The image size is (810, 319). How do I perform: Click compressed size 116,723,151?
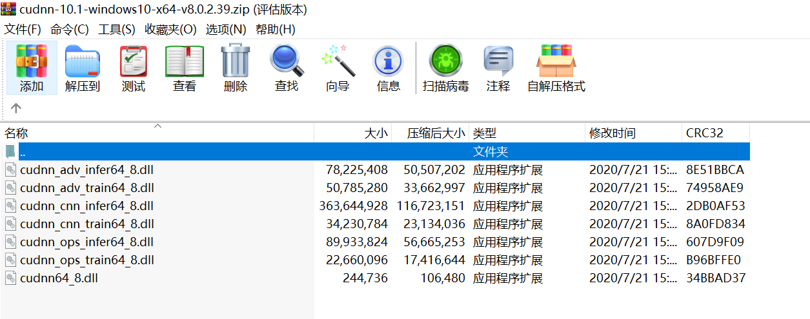tap(431, 206)
